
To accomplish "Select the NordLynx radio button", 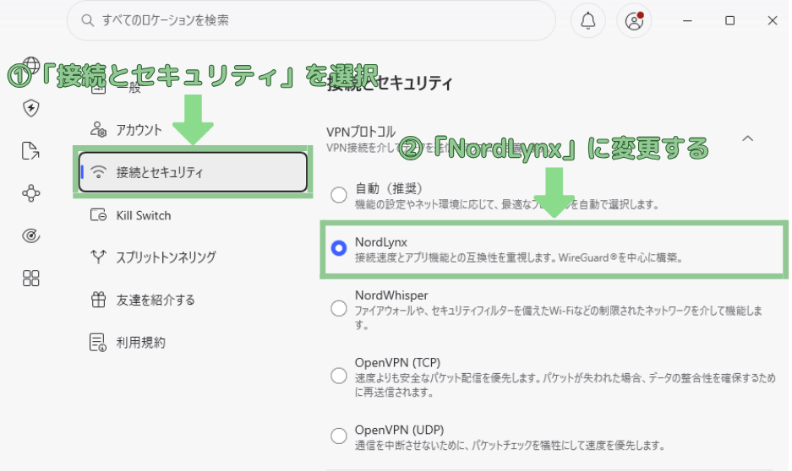I will coord(338,248).
